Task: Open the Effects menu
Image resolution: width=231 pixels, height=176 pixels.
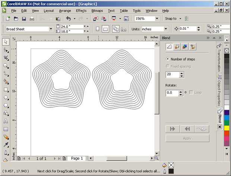Action: coord(81,11)
